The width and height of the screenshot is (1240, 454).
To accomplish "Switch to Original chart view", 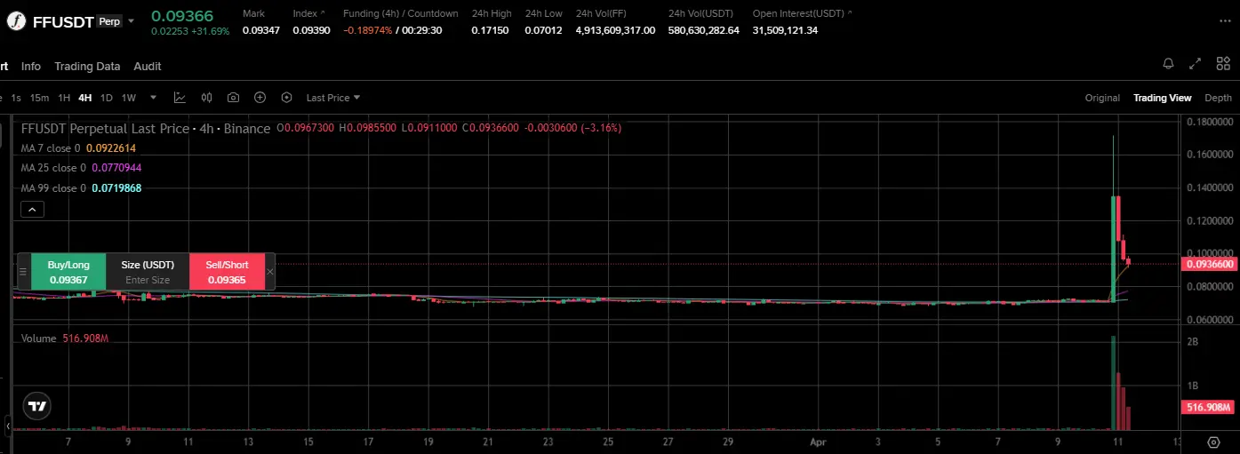I will 1102,98.
